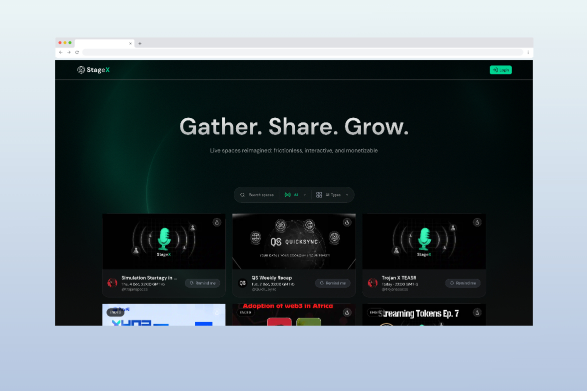This screenshot has height=391, width=587.
Task: Share the Trojan X TEASR space
Action: [x=477, y=222]
